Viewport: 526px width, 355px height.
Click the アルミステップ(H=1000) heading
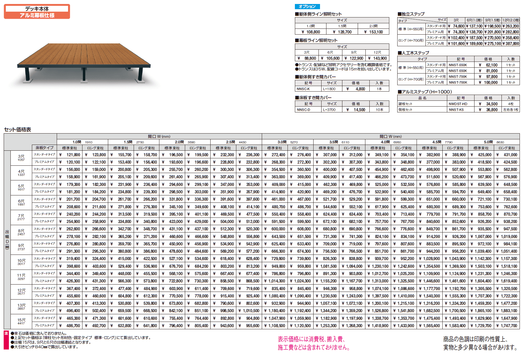tap(425, 92)
